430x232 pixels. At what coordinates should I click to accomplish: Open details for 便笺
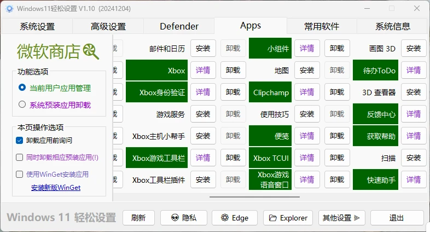pos(307,136)
